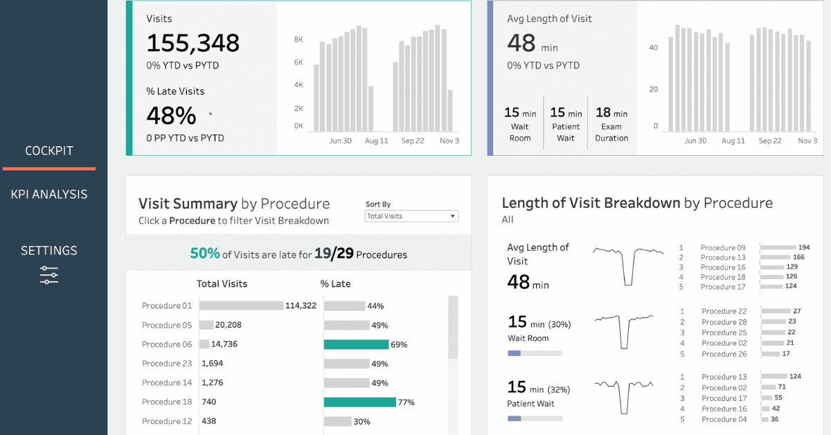
Task: Select Procedure 01 label in Visit Summary
Action: click(x=167, y=305)
